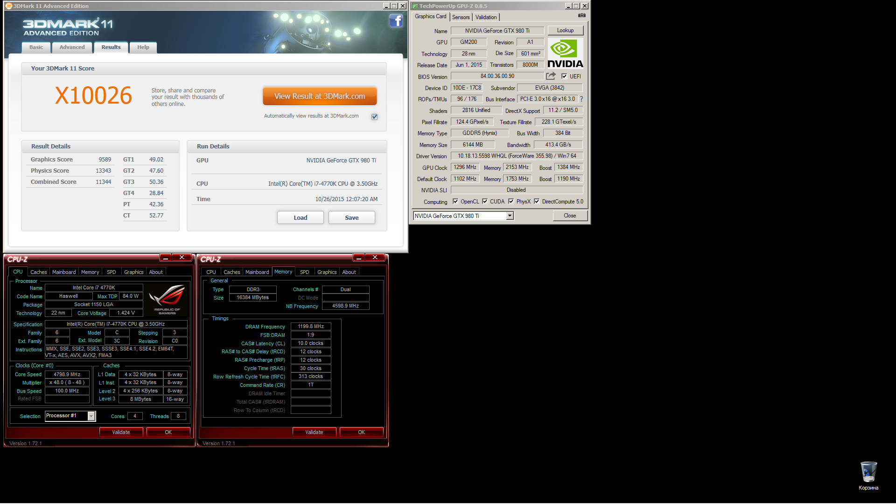The height and width of the screenshot is (504, 896).
Task: Open SPD tab in left CPU-Z window
Action: pyautogui.click(x=111, y=272)
